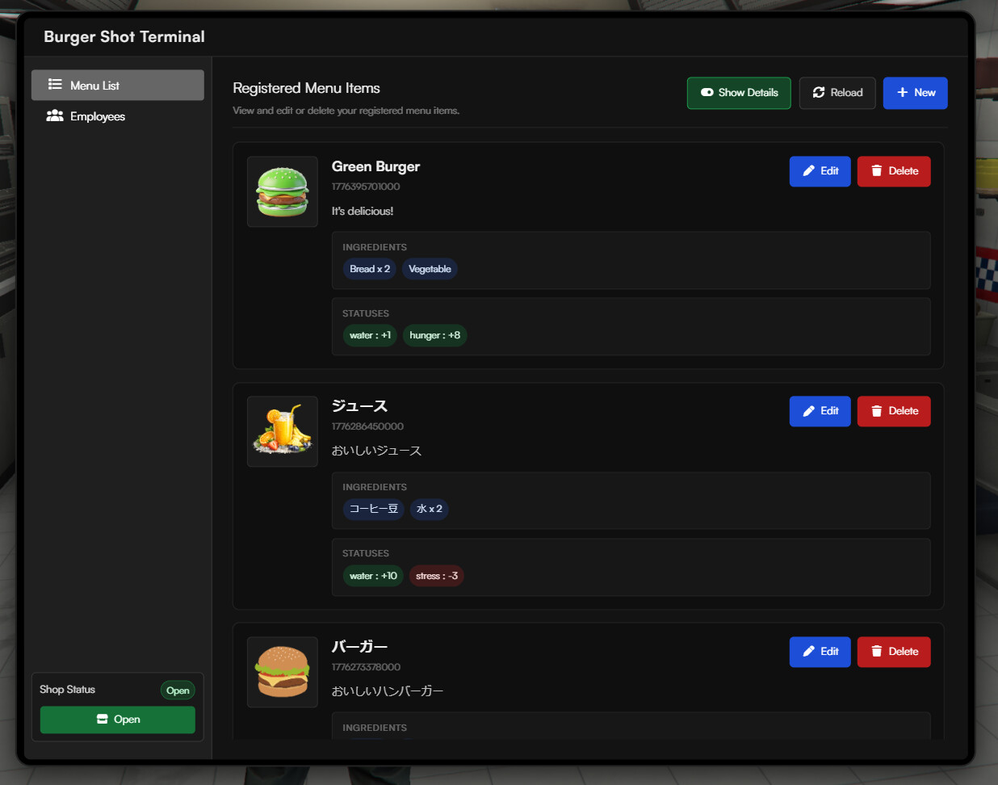Click the plus icon in New button
998x785 pixels.
pyautogui.click(x=903, y=93)
